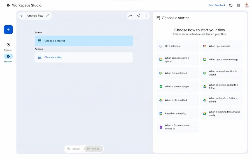Click Send Feedback link
Image resolution: width=252 pixels, height=158 pixels.
[217, 5]
